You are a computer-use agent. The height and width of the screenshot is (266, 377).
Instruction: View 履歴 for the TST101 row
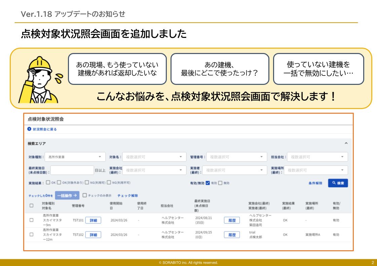(x=232, y=220)
